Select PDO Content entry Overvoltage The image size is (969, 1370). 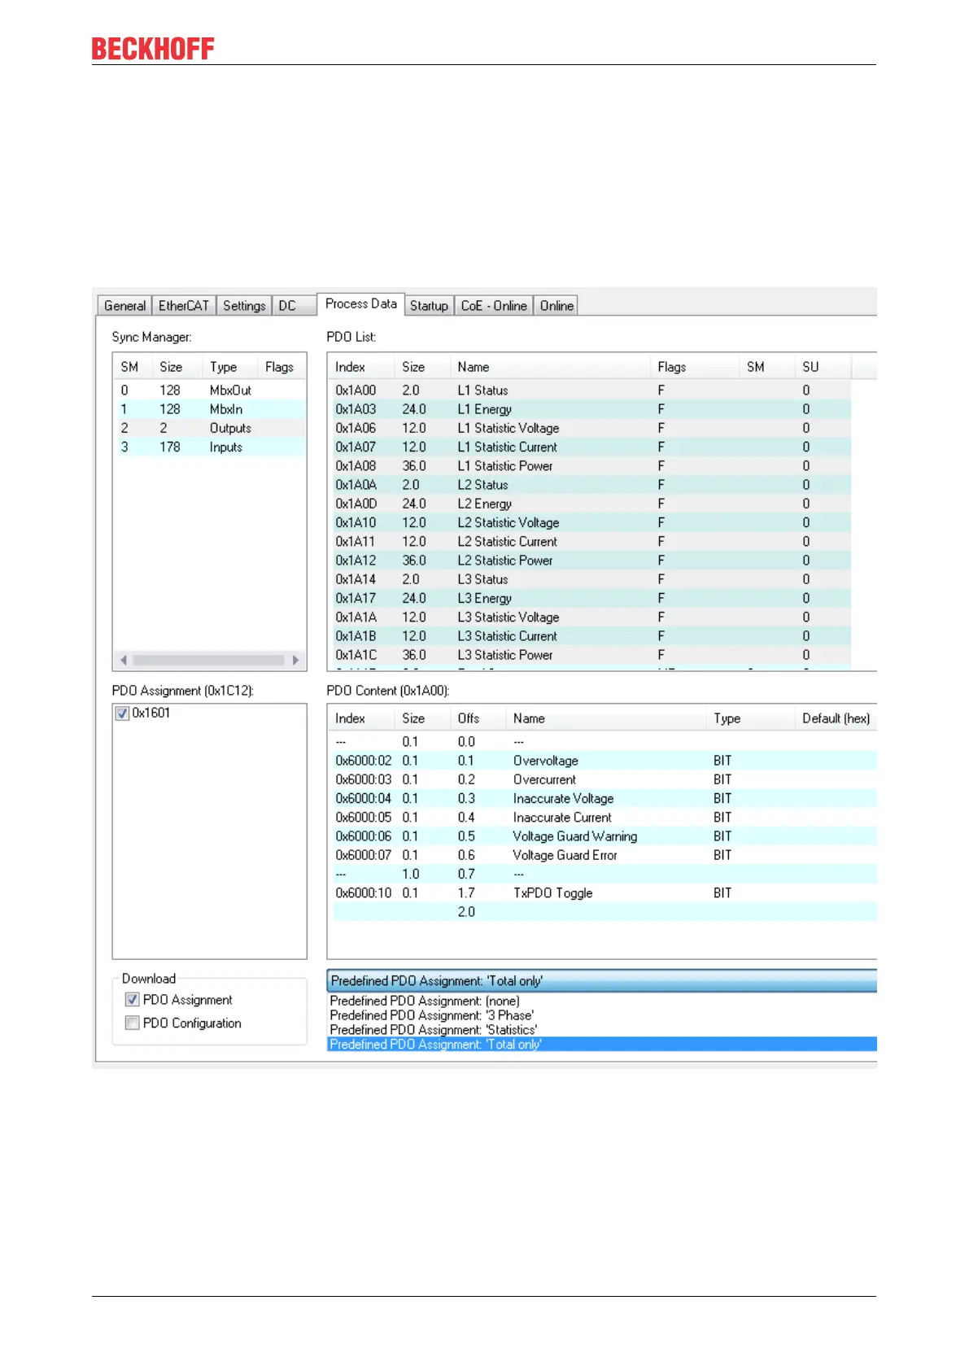pos(605,761)
